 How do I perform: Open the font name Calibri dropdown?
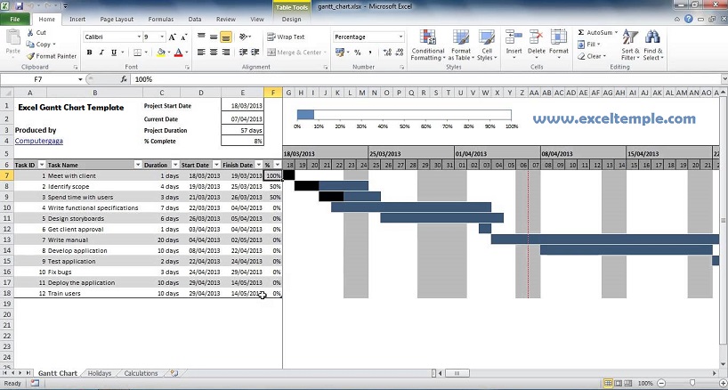138,37
